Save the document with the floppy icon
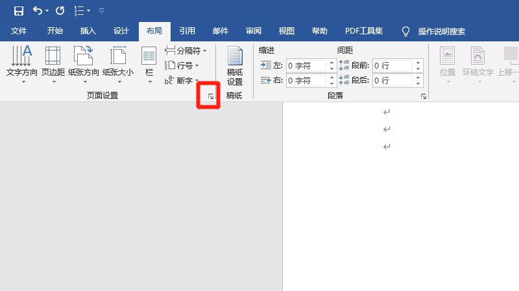Screen dimensions: 519x291 click(x=19, y=11)
